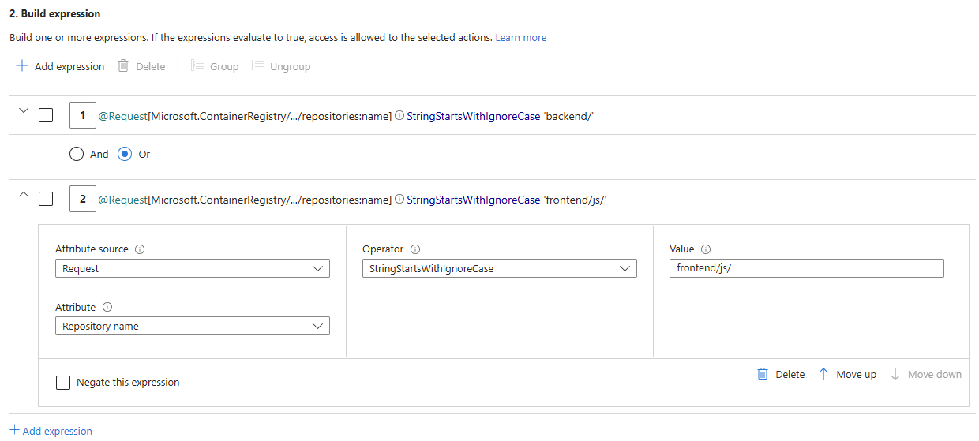Open the Attribute source dropdown

click(192, 269)
